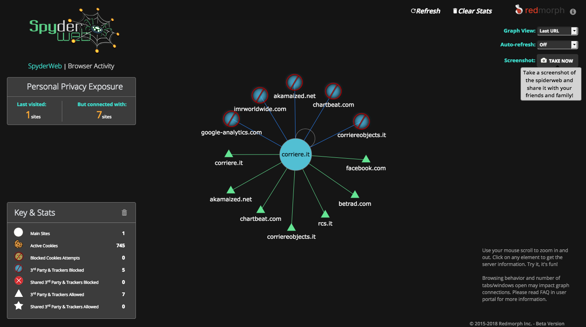Image resolution: width=586 pixels, height=327 pixels.
Task: Click the blocked imrworldwide.com tracker node
Action: coord(260,95)
